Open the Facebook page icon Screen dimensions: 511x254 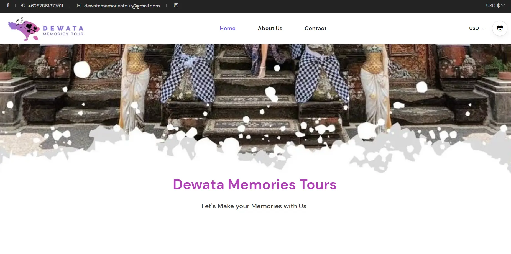(8, 5)
